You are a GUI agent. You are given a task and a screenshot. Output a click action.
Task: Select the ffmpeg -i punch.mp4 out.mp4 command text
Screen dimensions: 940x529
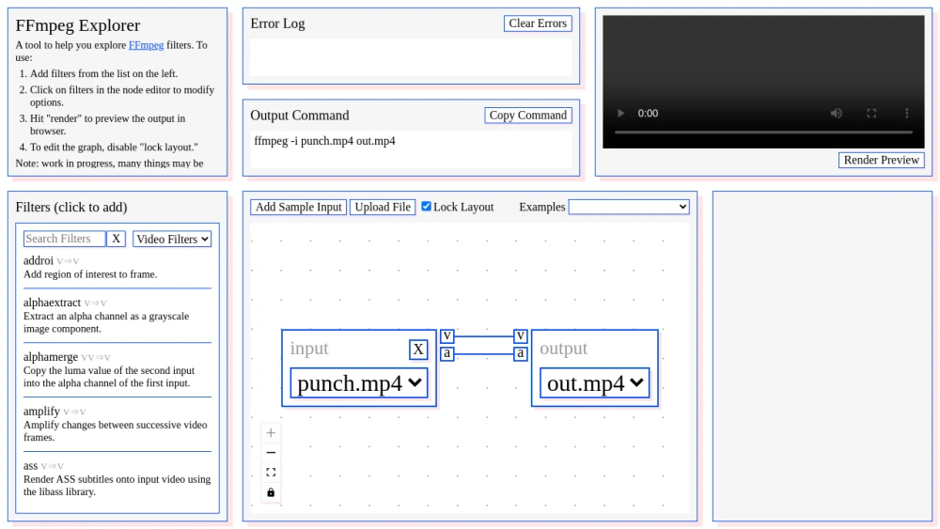pos(324,141)
